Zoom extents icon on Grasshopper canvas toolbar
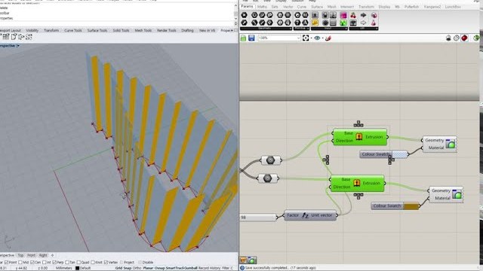Image resolution: width=483 pixels, height=271 pixels. pos(306,38)
